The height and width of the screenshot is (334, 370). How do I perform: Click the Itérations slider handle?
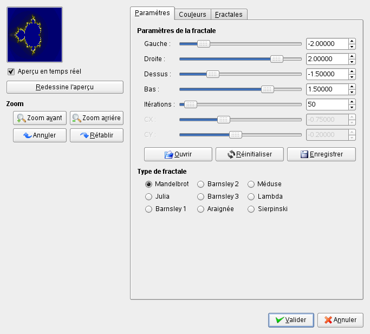(x=191, y=104)
